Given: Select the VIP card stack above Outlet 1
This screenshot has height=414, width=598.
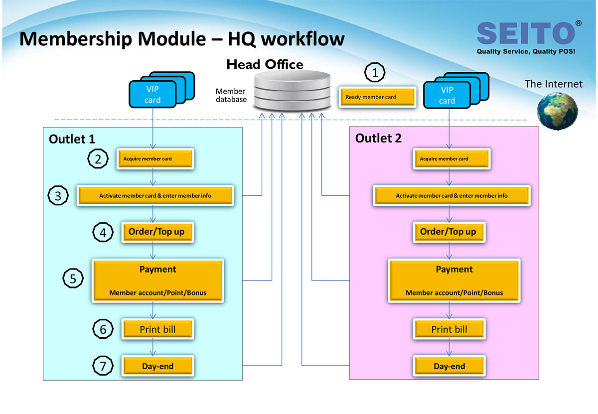Looking at the screenshot, I should (x=162, y=90).
